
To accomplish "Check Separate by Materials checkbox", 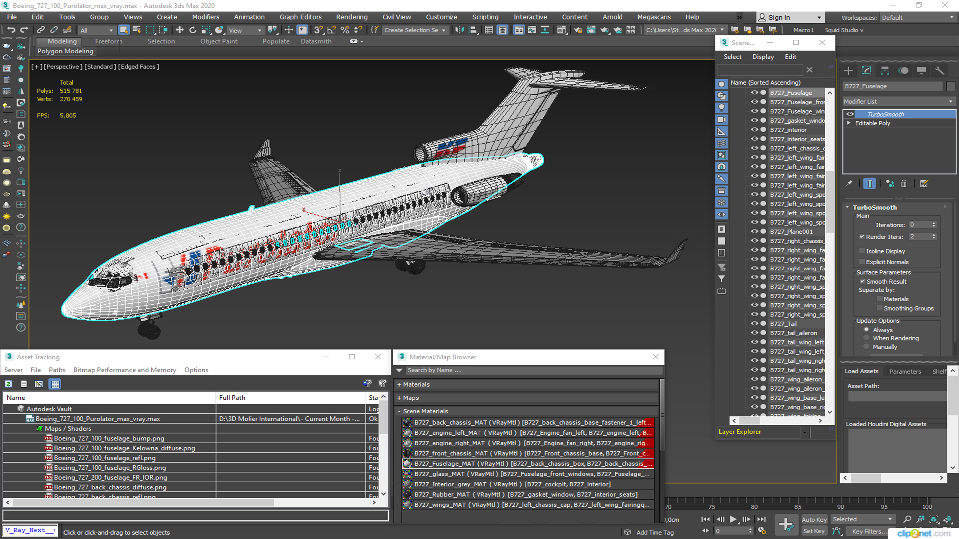I will coord(880,299).
